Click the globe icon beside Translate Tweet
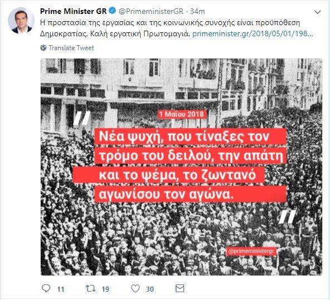This screenshot has width=330, height=300. [x=43, y=48]
